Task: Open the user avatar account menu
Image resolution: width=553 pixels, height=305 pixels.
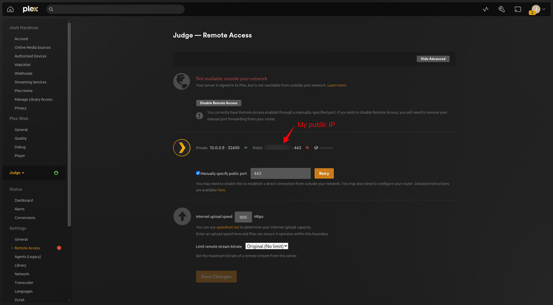Action: (536, 9)
